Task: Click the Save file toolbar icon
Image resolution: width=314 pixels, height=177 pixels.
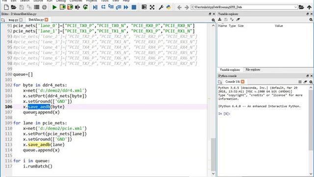Action: click(x=22, y=7)
